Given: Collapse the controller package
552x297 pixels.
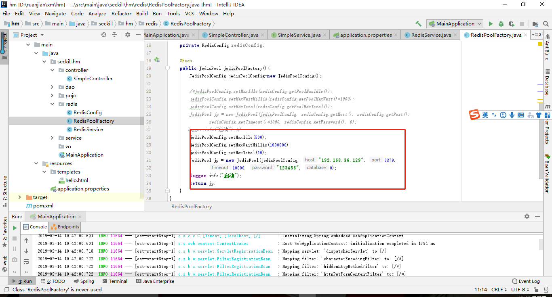Looking at the screenshot, I should pyautogui.click(x=52, y=70).
